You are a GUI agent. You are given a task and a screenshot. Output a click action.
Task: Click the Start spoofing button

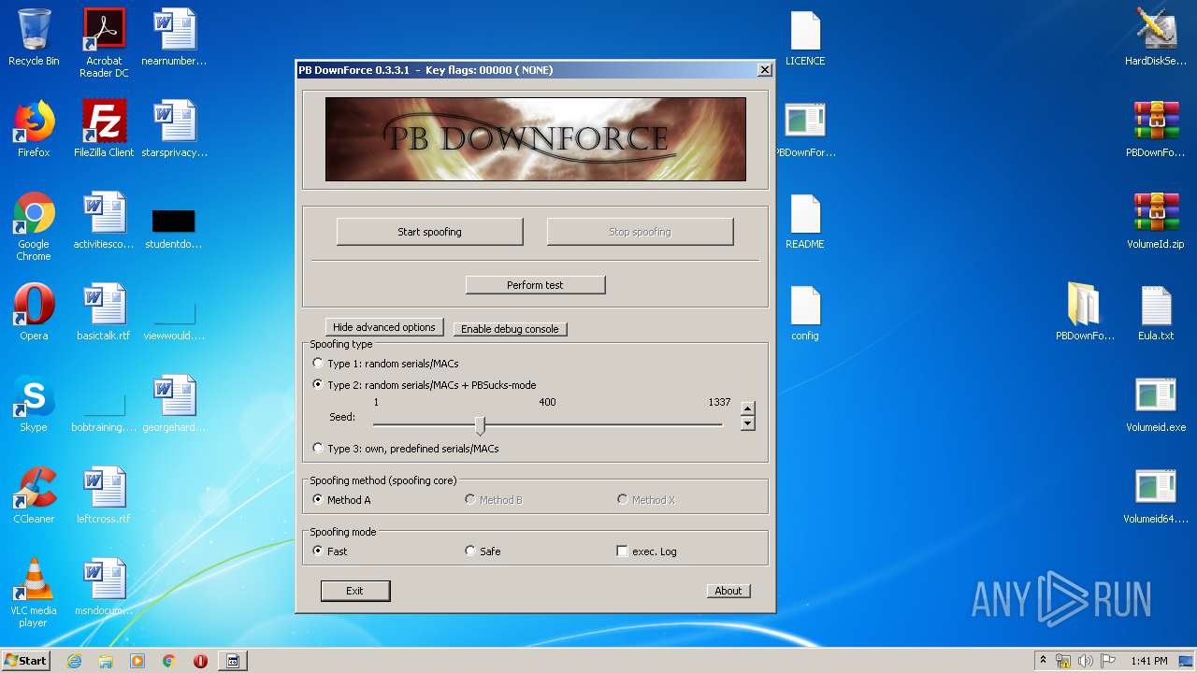tap(429, 232)
